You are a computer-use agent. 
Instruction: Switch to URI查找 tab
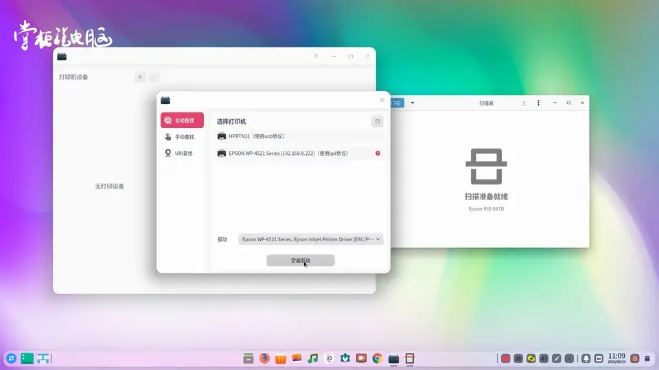pos(182,153)
